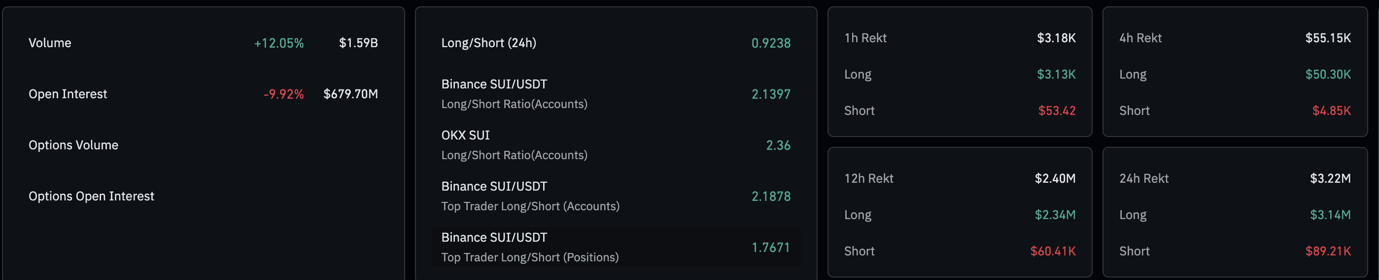This screenshot has height=280, width=1379.
Task: Click the $3.22M 24h Rekt total
Action: pos(1330,178)
